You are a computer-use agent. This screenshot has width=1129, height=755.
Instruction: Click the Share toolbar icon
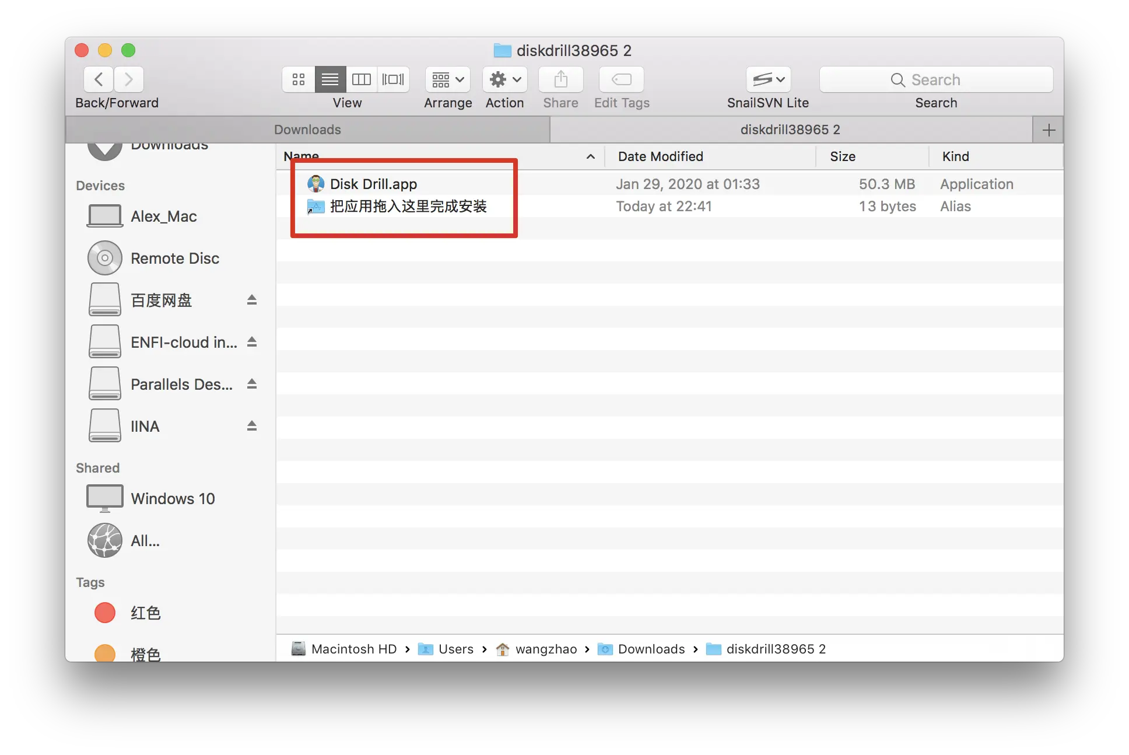(560, 79)
